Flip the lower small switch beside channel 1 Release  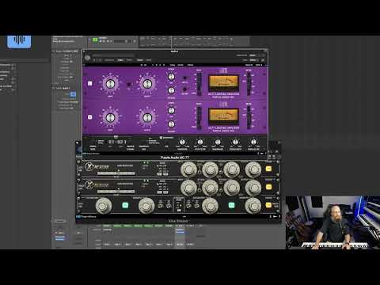[184, 89]
